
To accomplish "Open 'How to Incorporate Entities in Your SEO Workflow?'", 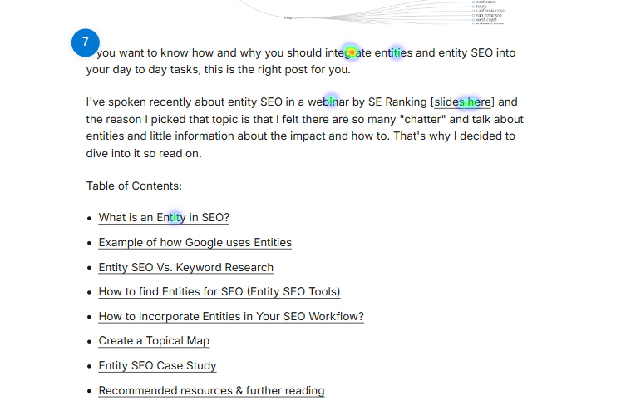I will click(231, 317).
